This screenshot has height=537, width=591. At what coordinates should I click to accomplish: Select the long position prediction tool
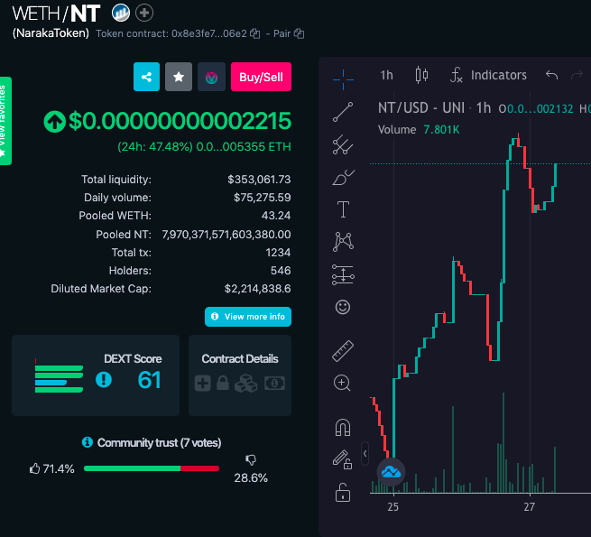pos(343,274)
